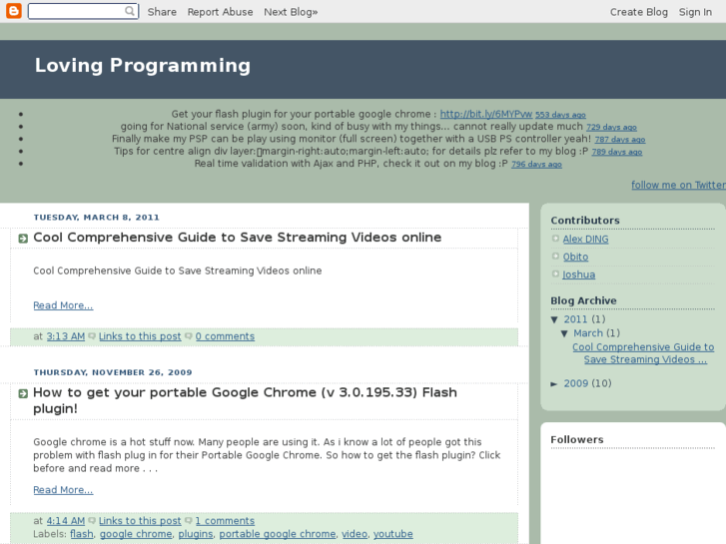This screenshot has width=726, height=544.
Task: Click the bullet icon next to Joshua
Action: pos(555,273)
